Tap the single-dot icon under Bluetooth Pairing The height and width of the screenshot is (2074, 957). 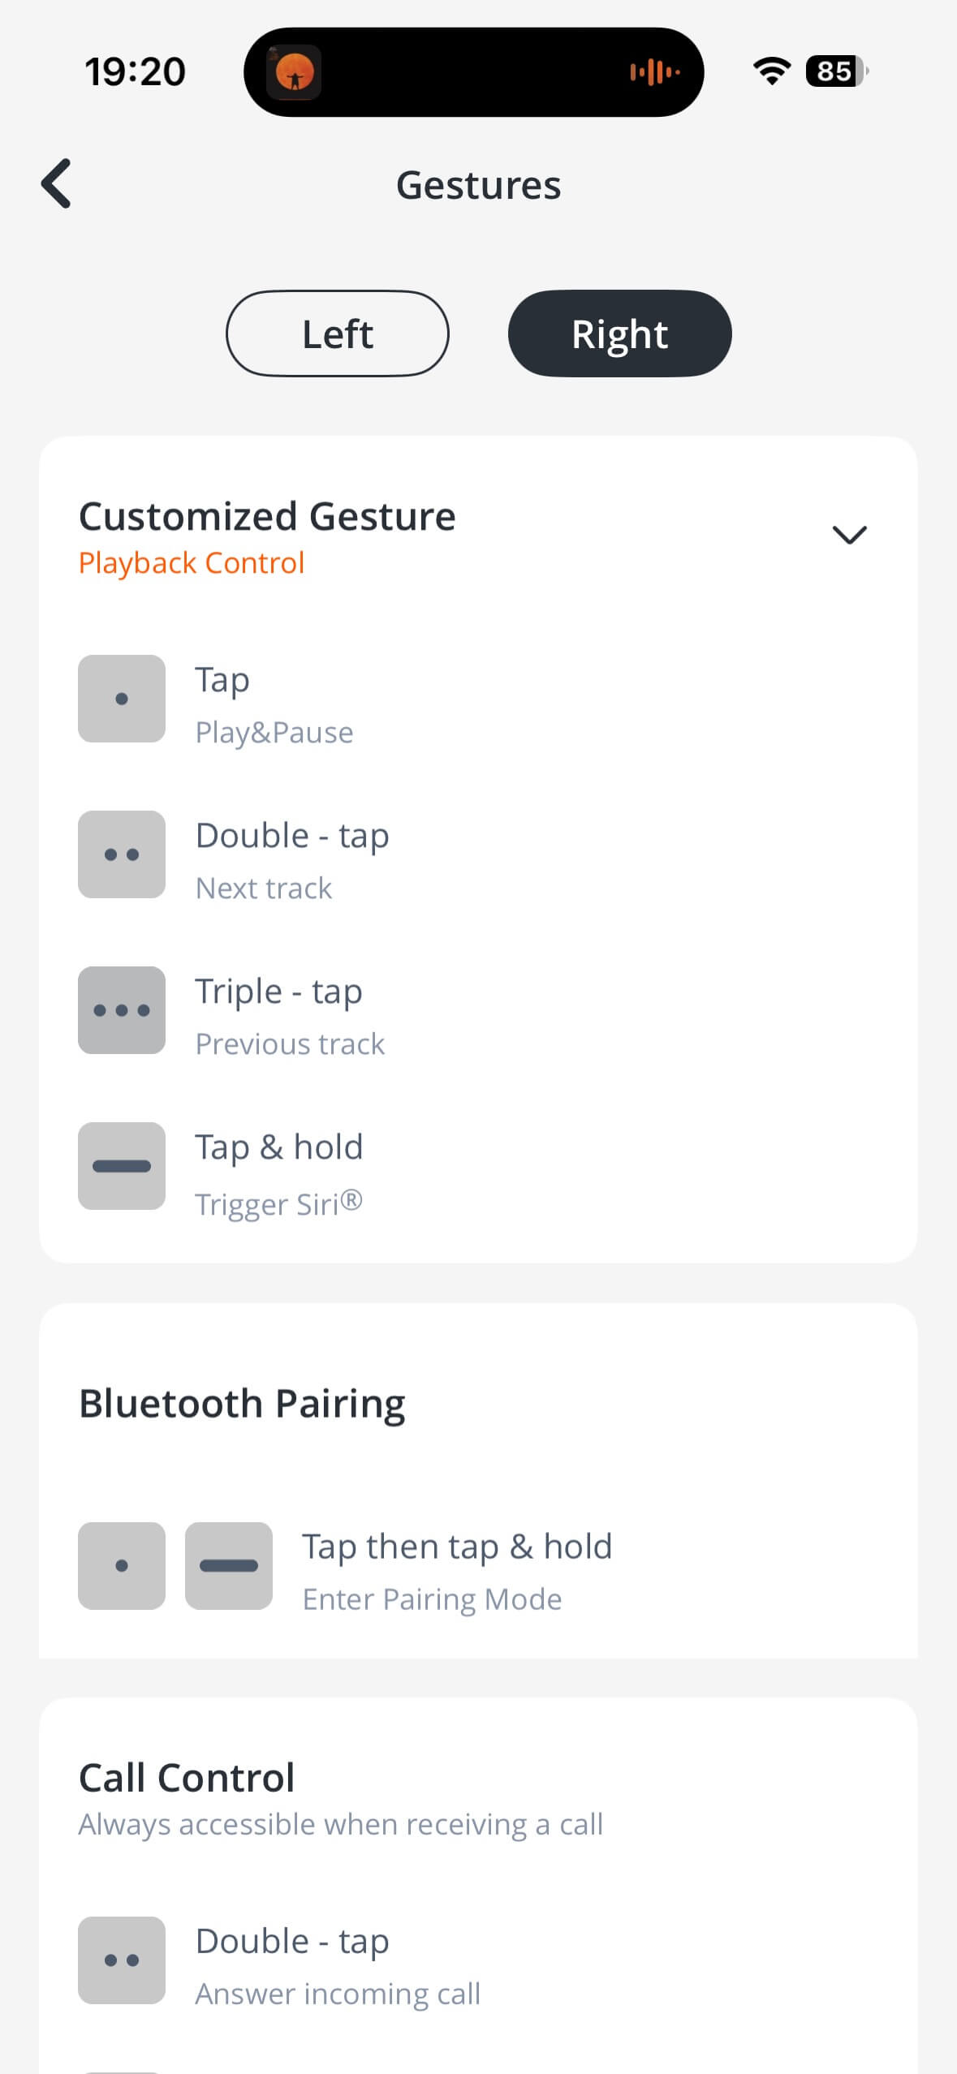(x=122, y=1566)
